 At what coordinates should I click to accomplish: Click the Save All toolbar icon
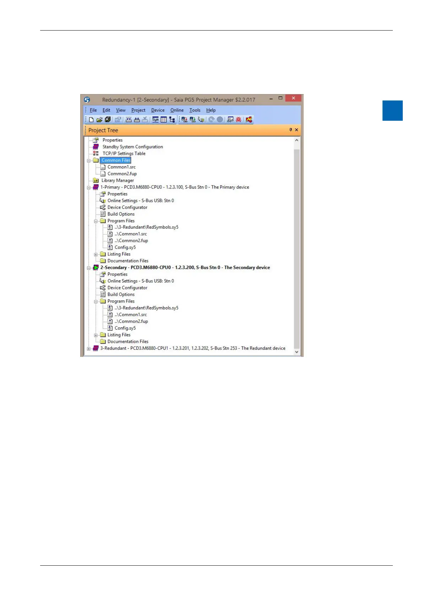coord(108,120)
